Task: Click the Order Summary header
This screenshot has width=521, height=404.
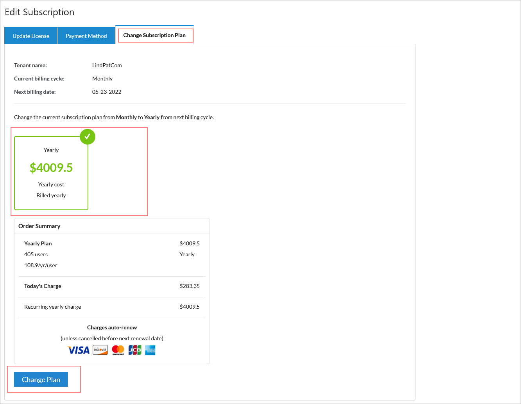Action: pos(39,226)
